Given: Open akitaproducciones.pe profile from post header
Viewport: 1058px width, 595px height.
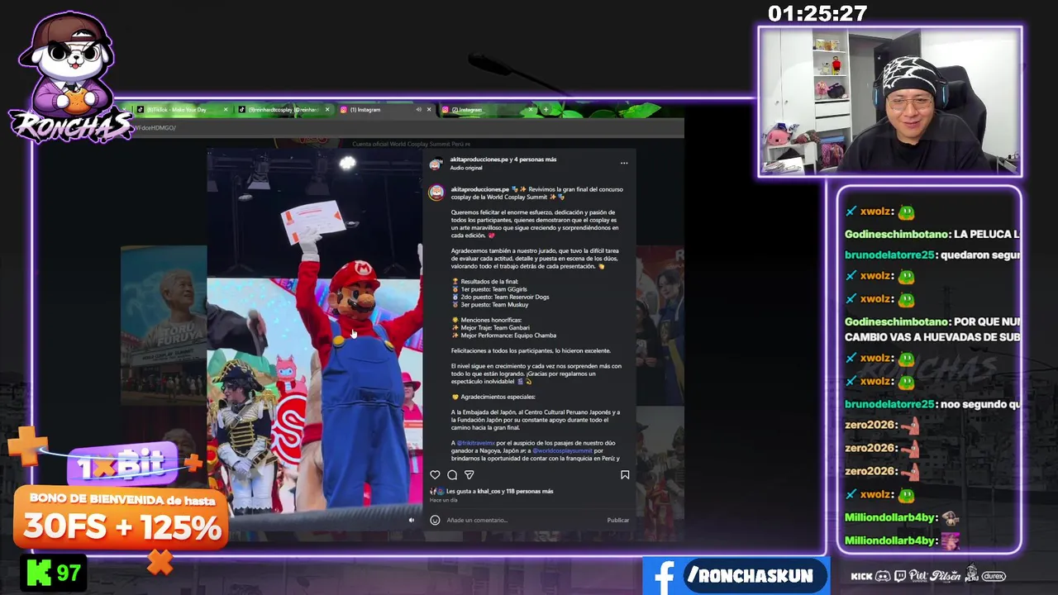Looking at the screenshot, I should coord(479,159).
